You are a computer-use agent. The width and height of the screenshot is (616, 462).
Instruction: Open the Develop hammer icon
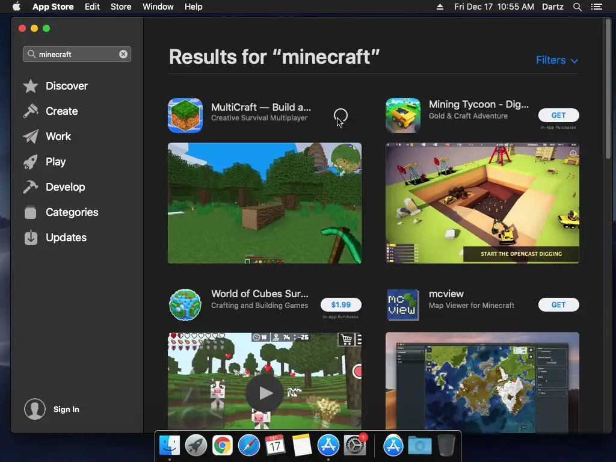[x=31, y=187]
